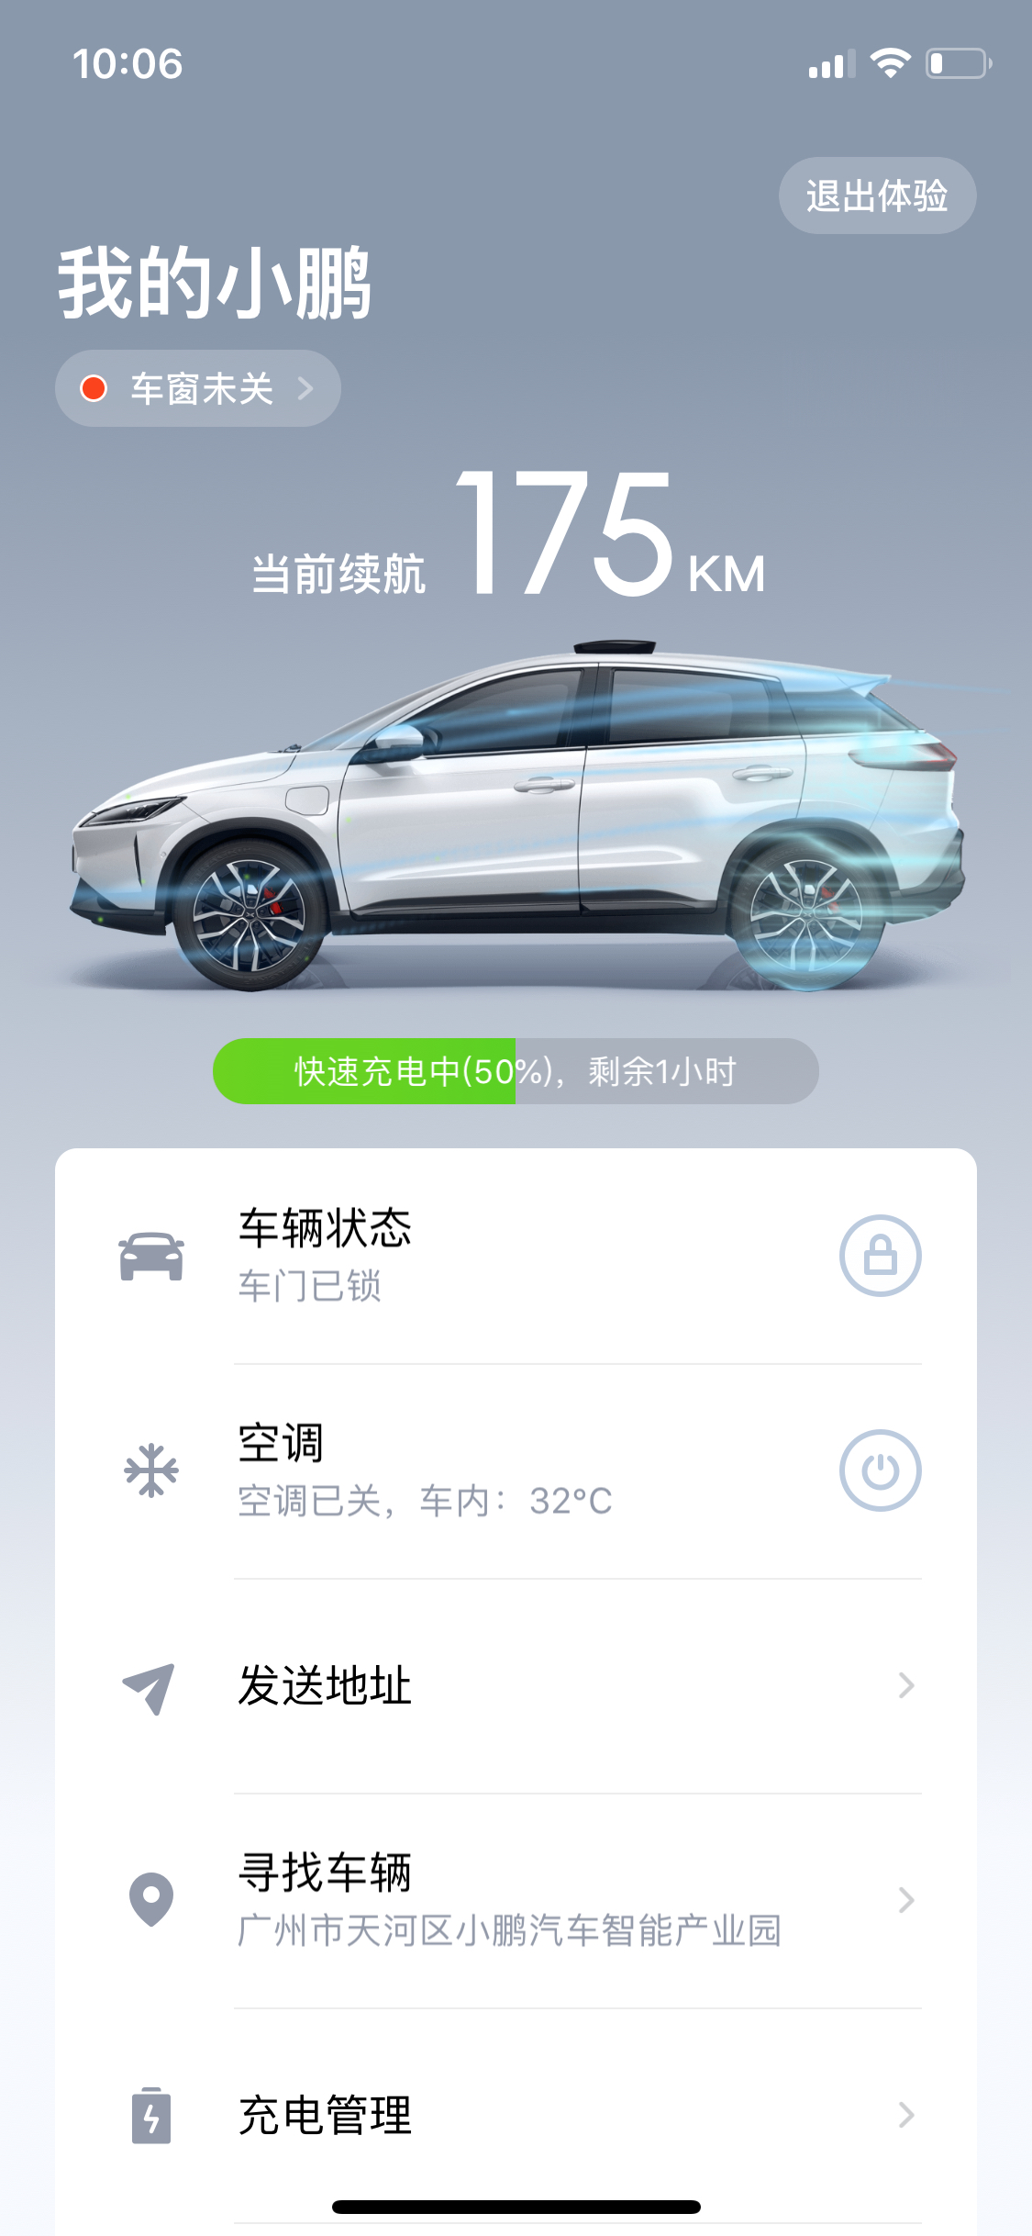The width and height of the screenshot is (1032, 2236).
Task: Tap the 广州市天河区小鹏汽车智能产业园 address
Action: (509, 1930)
